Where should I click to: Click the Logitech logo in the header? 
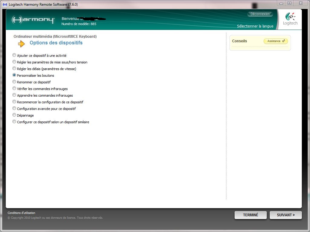(290, 19)
